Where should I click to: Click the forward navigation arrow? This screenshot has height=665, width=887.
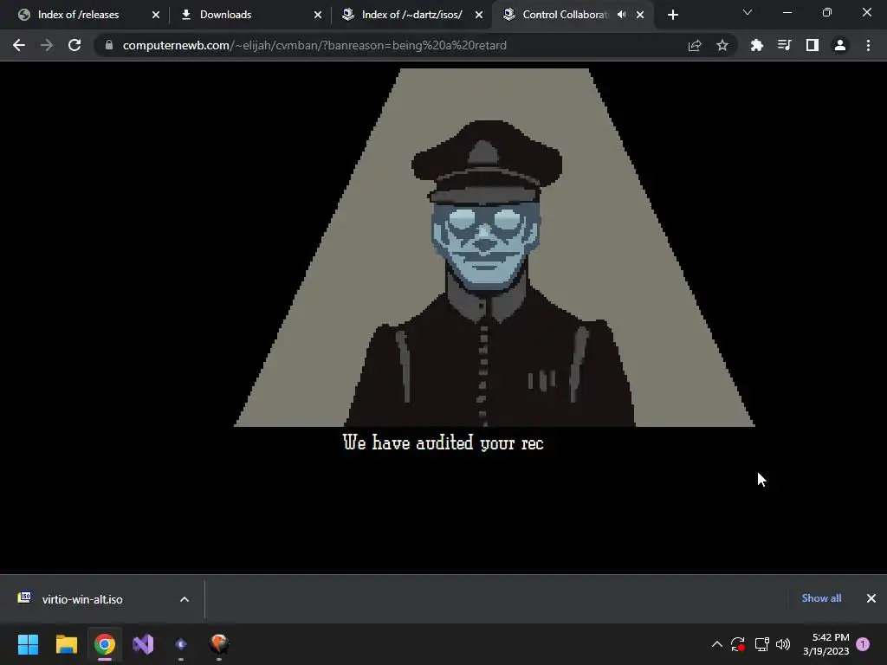pos(47,45)
